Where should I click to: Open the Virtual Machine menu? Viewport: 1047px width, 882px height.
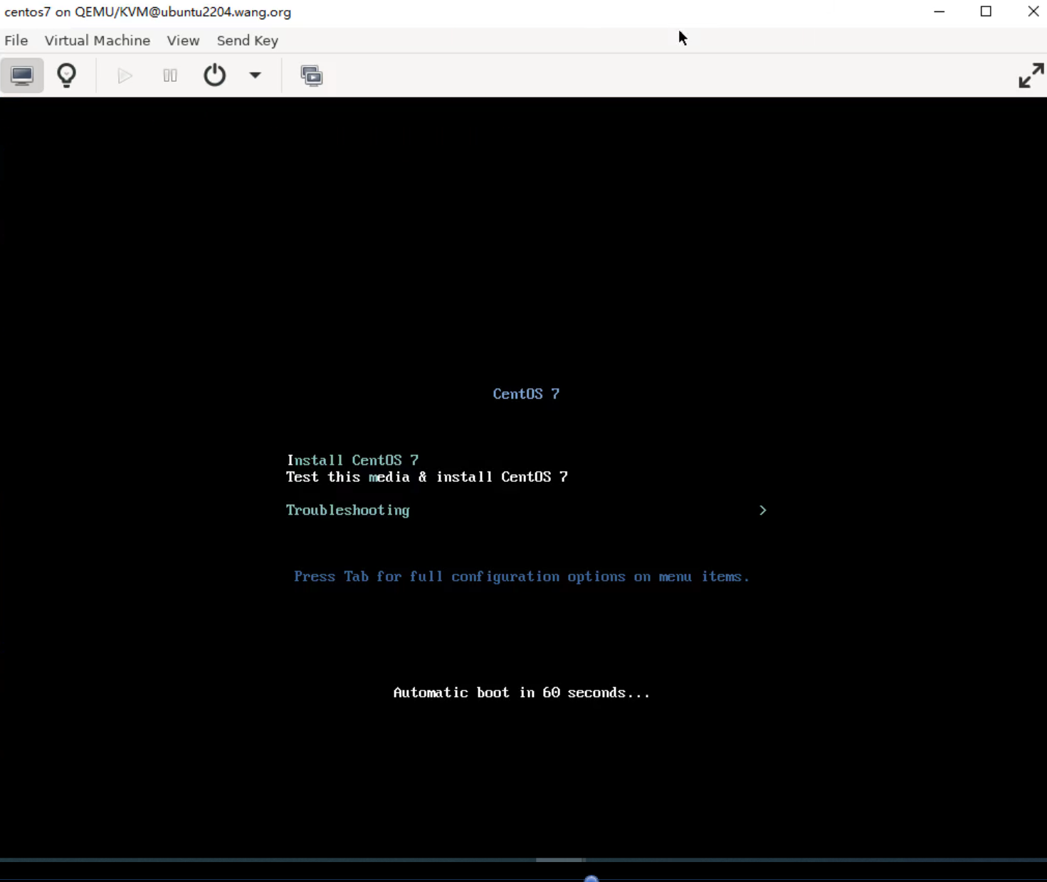click(98, 41)
